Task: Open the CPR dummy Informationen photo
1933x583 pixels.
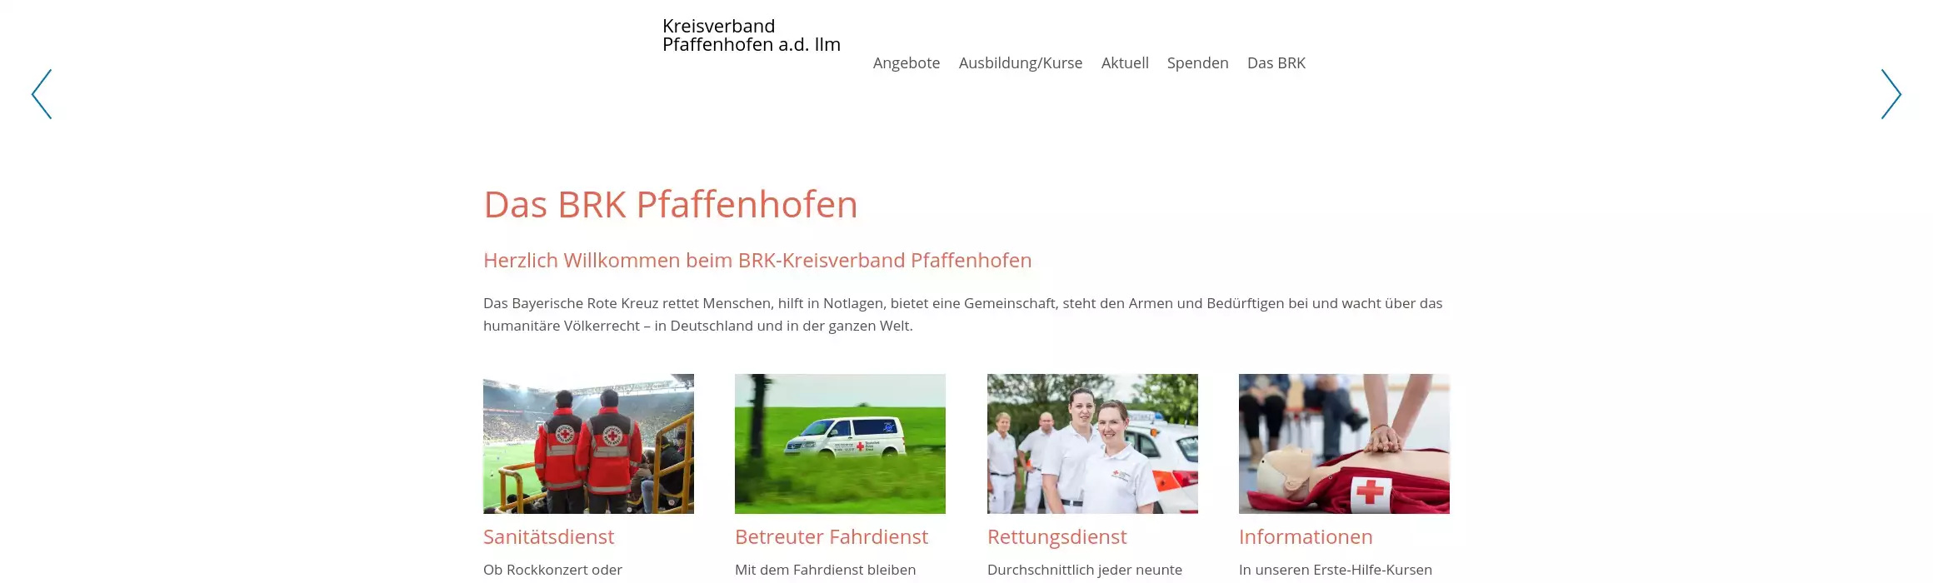Action: tap(1343, 443)
